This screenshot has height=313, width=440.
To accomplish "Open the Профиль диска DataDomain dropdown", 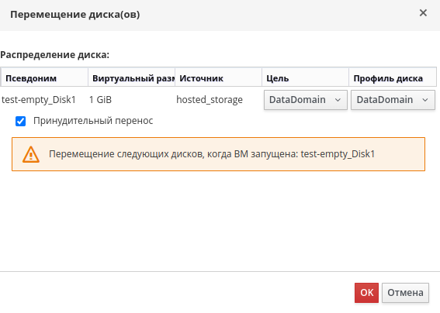I will (x=393, y=100).
